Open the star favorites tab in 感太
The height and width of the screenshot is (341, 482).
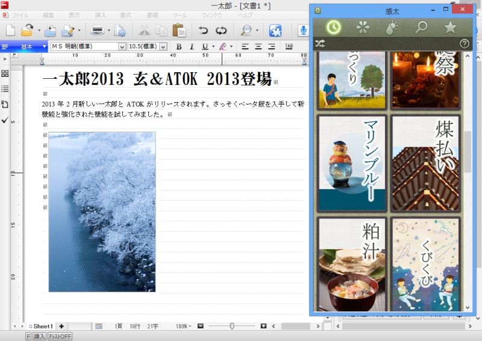(x=450, y=27)
